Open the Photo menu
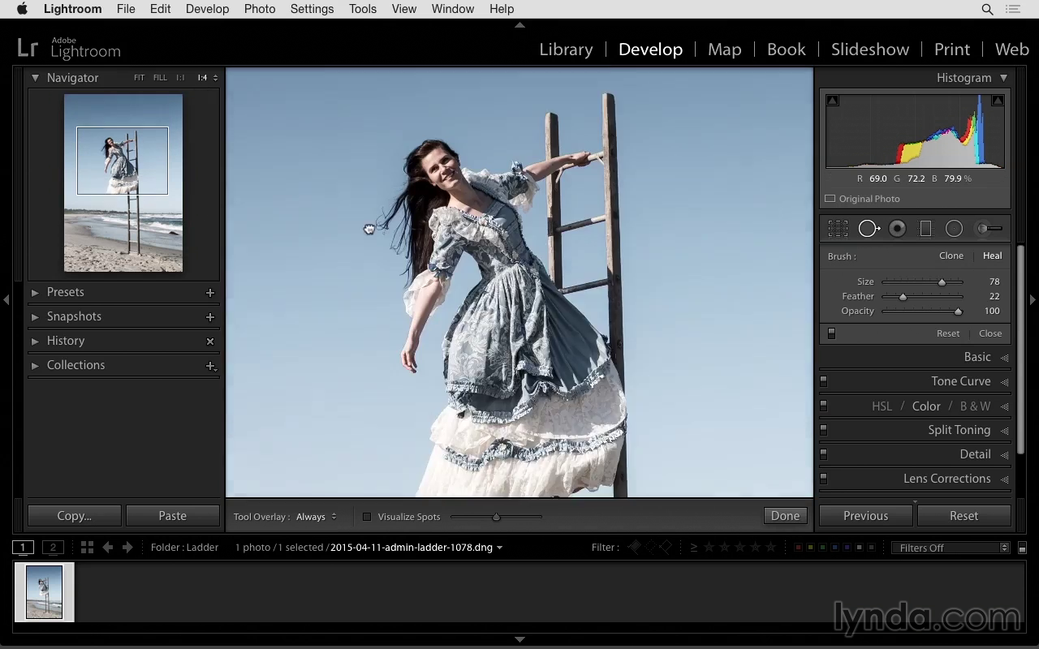The width and height of the screenshot is (1039, 649). coord(260,9)
